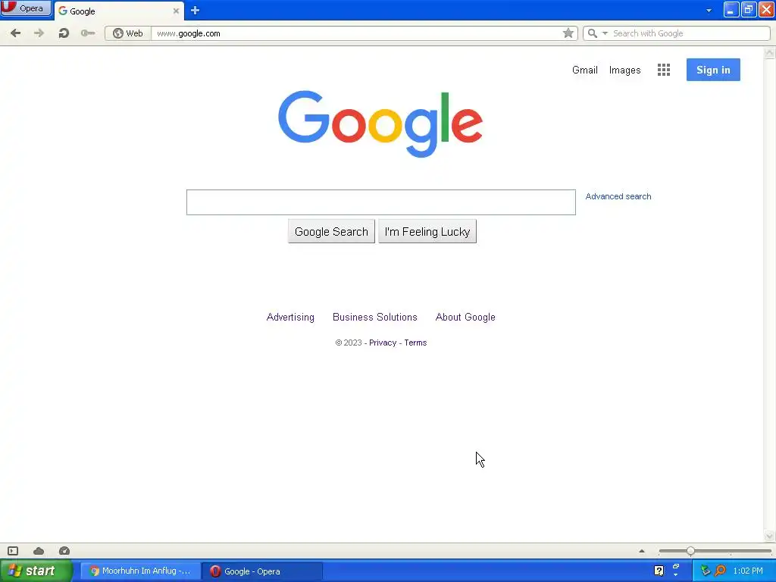Click the I'm Feeling Lucky button
The width and height of the screenshot is (776, 582).
tap(427, 232)
